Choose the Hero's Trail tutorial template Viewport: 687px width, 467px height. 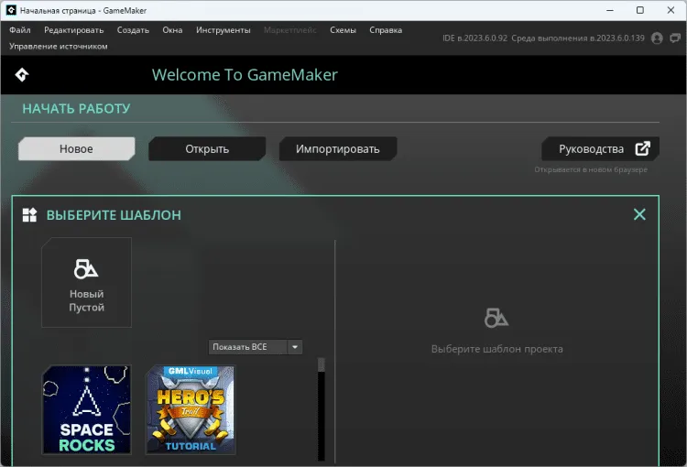click(191, 409)
